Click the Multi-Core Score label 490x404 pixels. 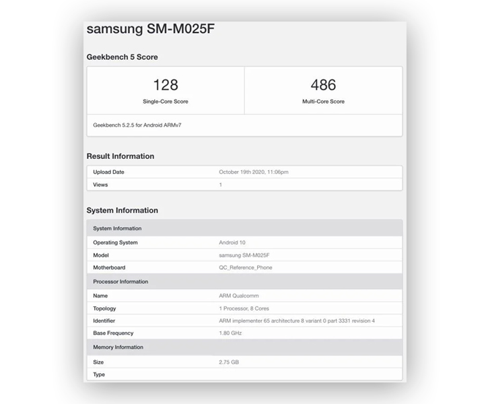click(x=324, y=101)
